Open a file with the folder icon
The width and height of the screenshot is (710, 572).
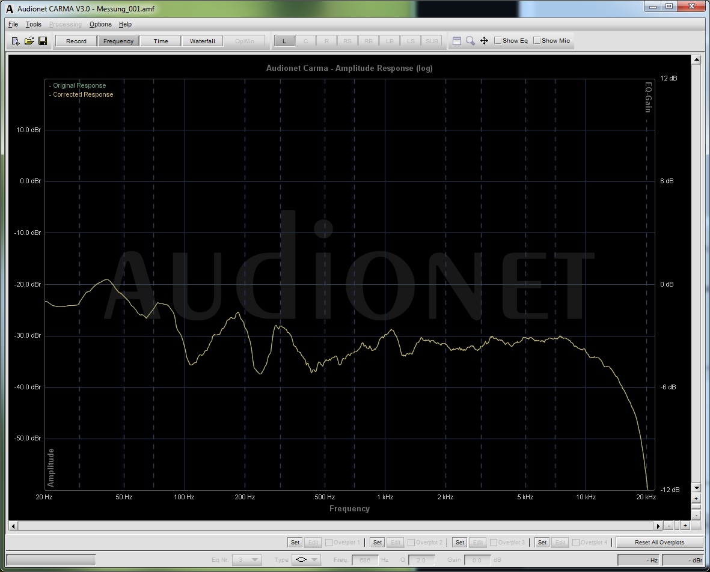pos(29,41)
